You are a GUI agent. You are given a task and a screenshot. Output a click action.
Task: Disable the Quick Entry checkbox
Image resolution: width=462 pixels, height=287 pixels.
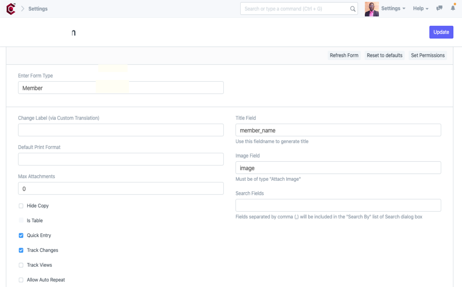point(21,235)
